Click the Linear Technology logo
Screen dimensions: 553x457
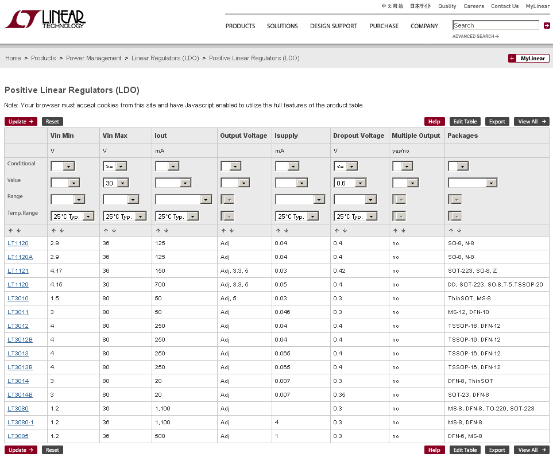point(45,19)
